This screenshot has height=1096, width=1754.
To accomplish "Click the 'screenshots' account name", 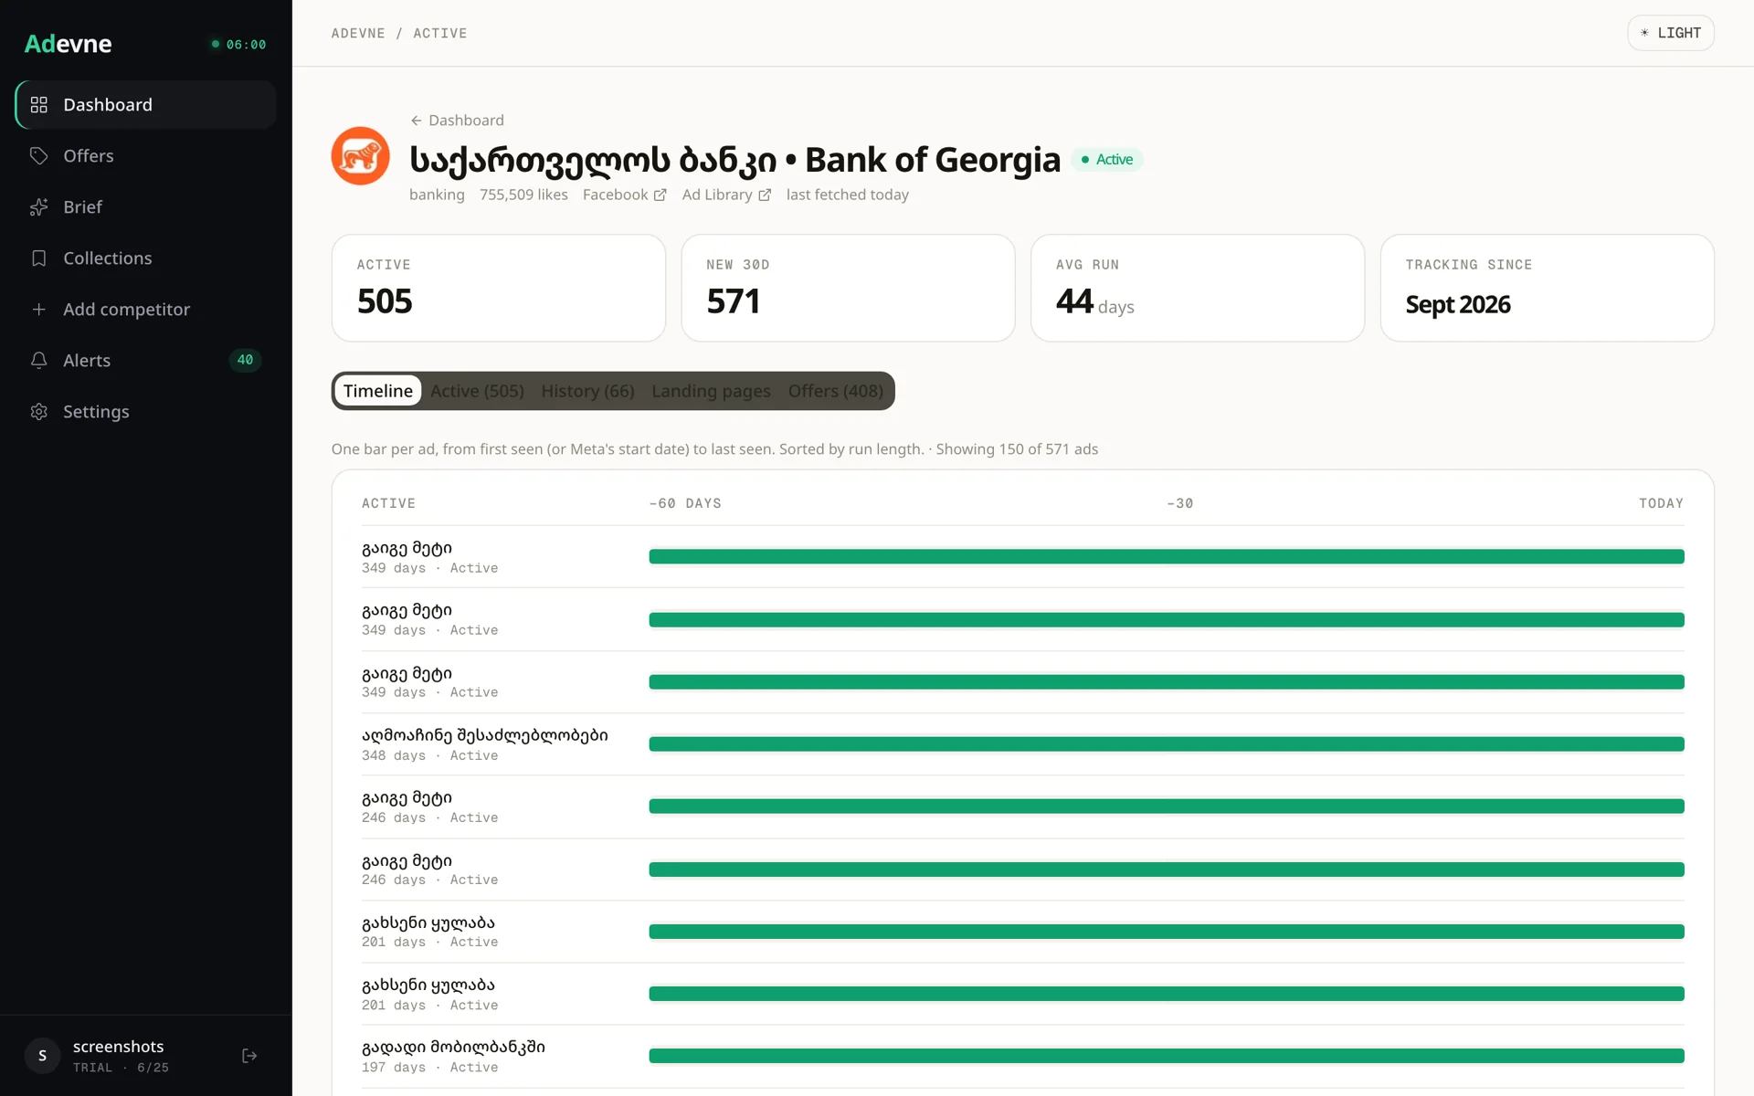I will (x=118, y=1047).
